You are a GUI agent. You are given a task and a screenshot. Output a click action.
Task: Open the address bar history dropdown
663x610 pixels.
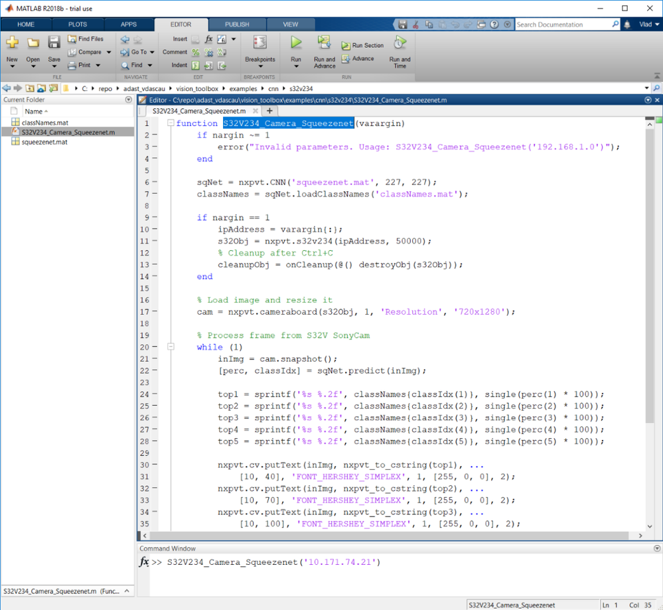point(646,88)
